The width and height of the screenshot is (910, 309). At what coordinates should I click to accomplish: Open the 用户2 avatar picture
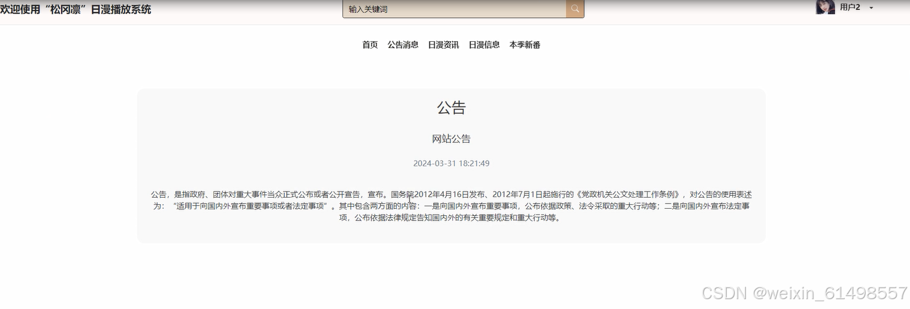825,7
